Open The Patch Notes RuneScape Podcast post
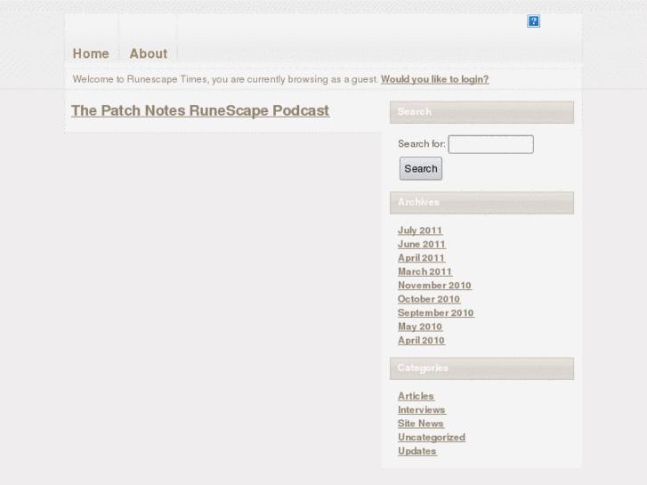647x485 pixels. click(200, 110)
